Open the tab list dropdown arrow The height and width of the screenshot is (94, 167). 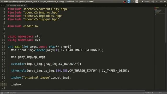165,5
